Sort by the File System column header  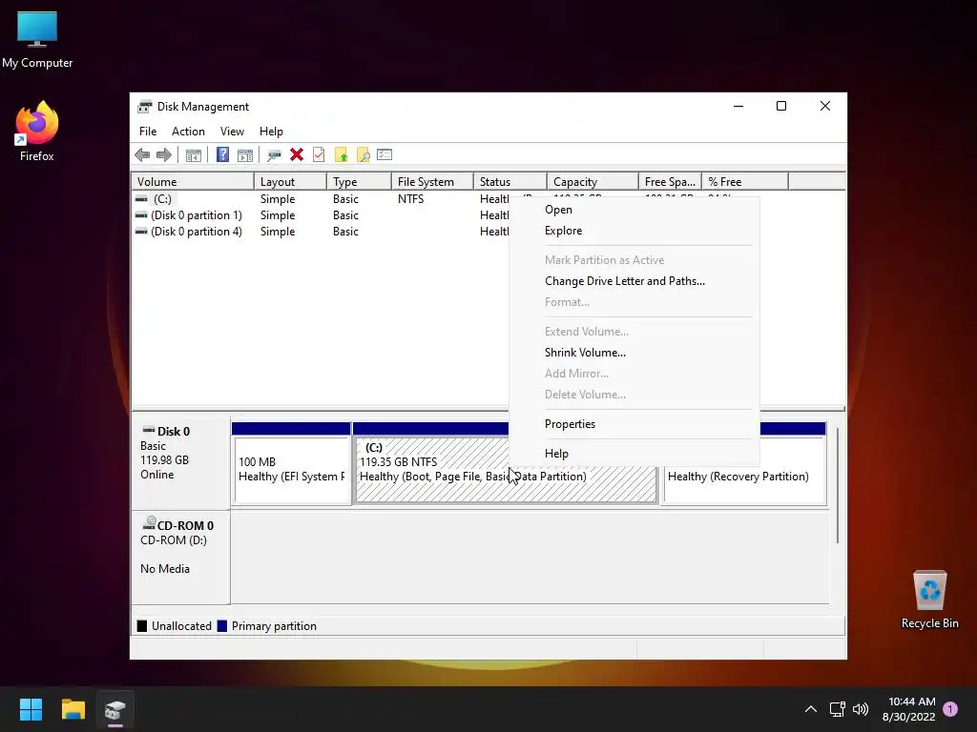click(432, 182)
